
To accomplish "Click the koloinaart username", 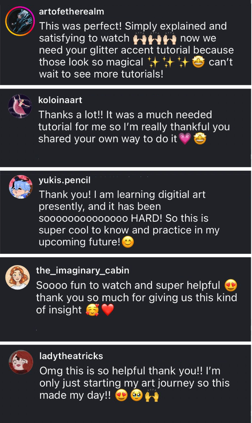I will pyautogui.click(x=60, y=100).
